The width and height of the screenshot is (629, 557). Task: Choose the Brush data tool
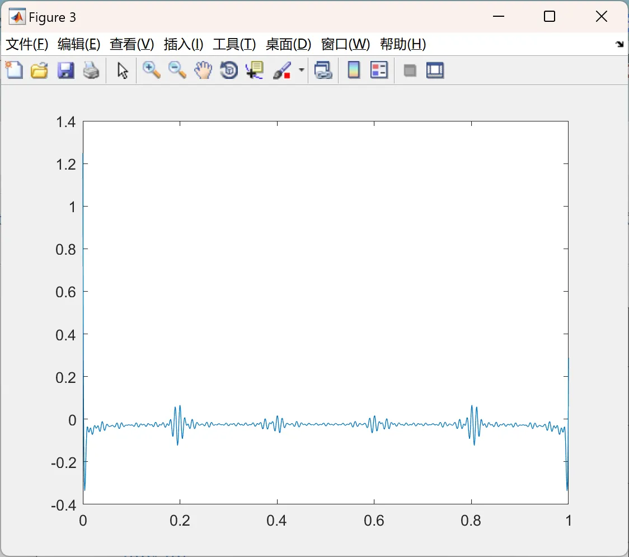point(282,70)
